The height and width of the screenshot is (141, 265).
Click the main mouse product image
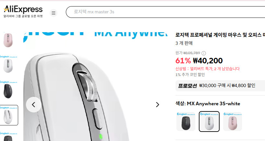pyautogui.click(x=95, y=86)
